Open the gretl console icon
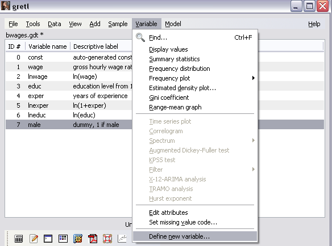 tap(48, 239)
